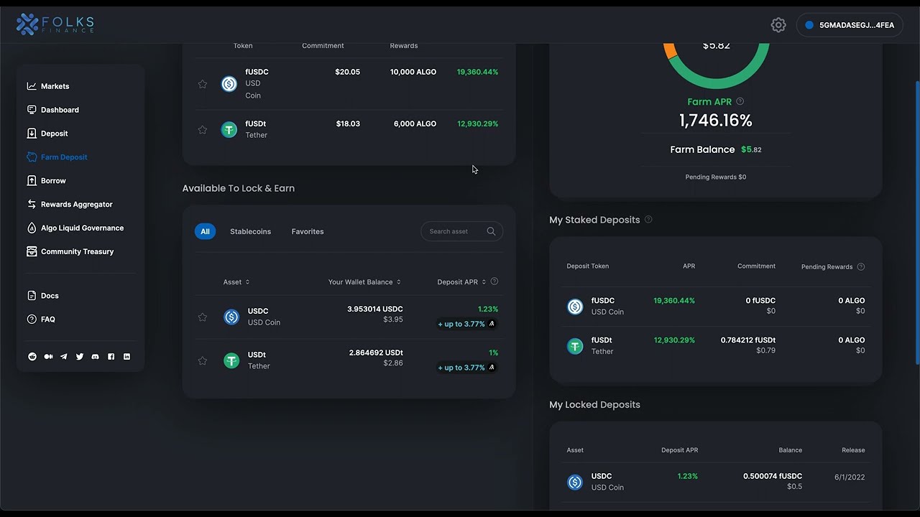Go to Markets page
The height and width of the screenshot is (517, 920).
click(48, 86)
